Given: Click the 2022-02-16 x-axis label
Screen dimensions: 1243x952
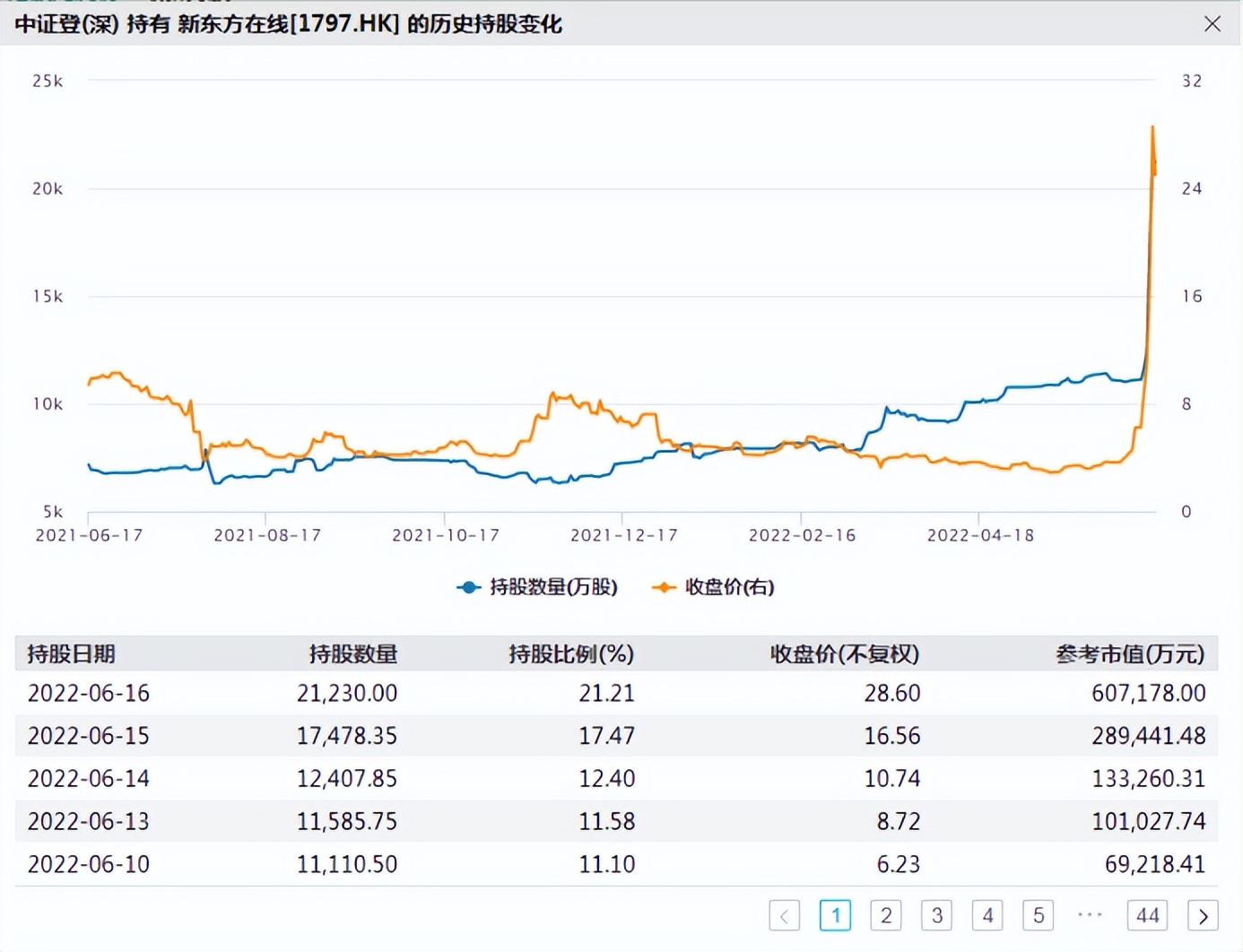Looking at the screenshot, I should (x=803, y=535).
